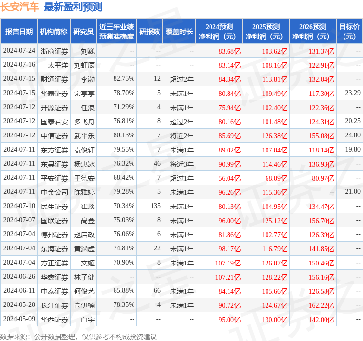
Task: Select the 2026预测净利润 column header
Action: (x=313, y=32)
